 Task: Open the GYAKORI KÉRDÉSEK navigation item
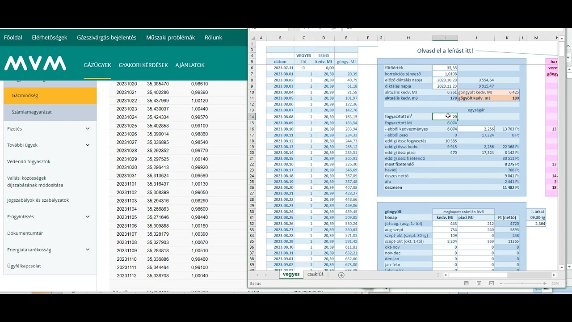pos(143,65)
